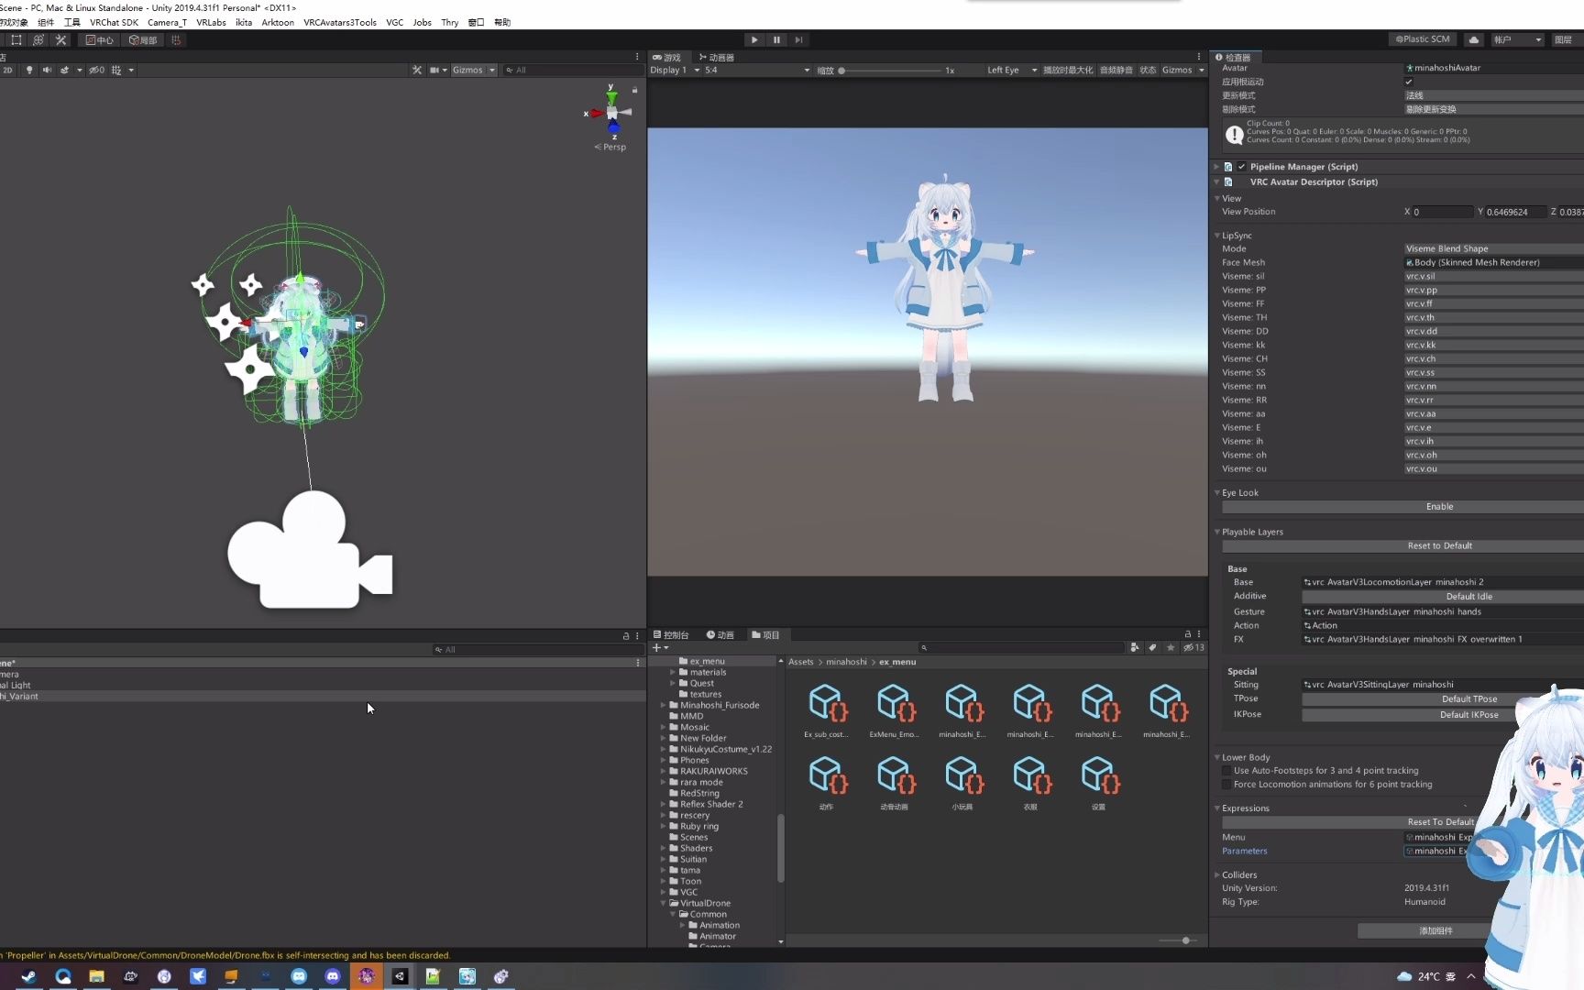Toggle the scene grid visibility icon

(116, 70)
